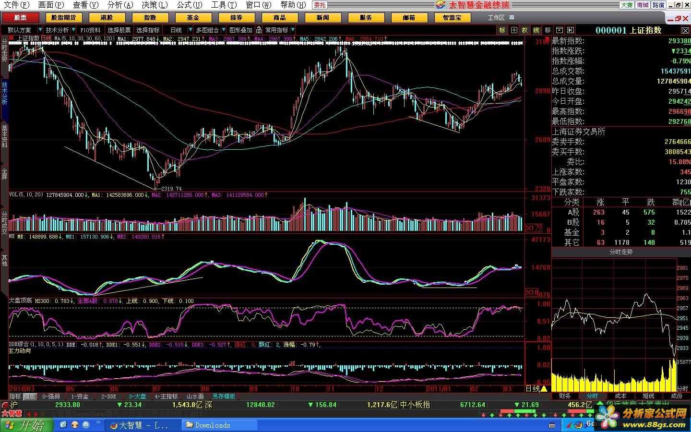The image size is (691, 432).
Task: Click the small red window icon left of 沪
Action: (4, 405)
